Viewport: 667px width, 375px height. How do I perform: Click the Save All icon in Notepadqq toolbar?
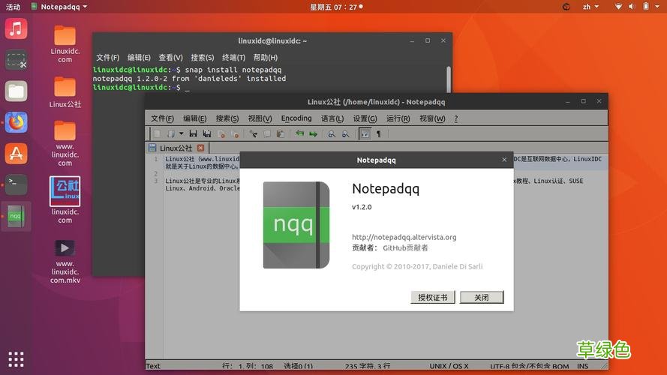[207, 134]
